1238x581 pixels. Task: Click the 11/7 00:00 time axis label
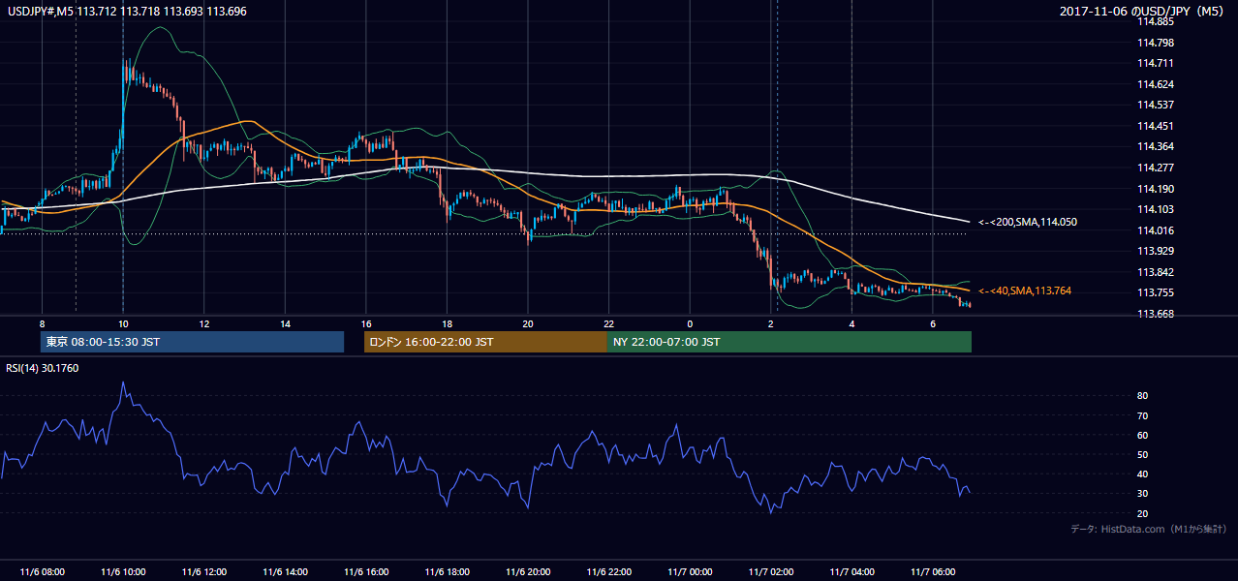coord(690,571)
